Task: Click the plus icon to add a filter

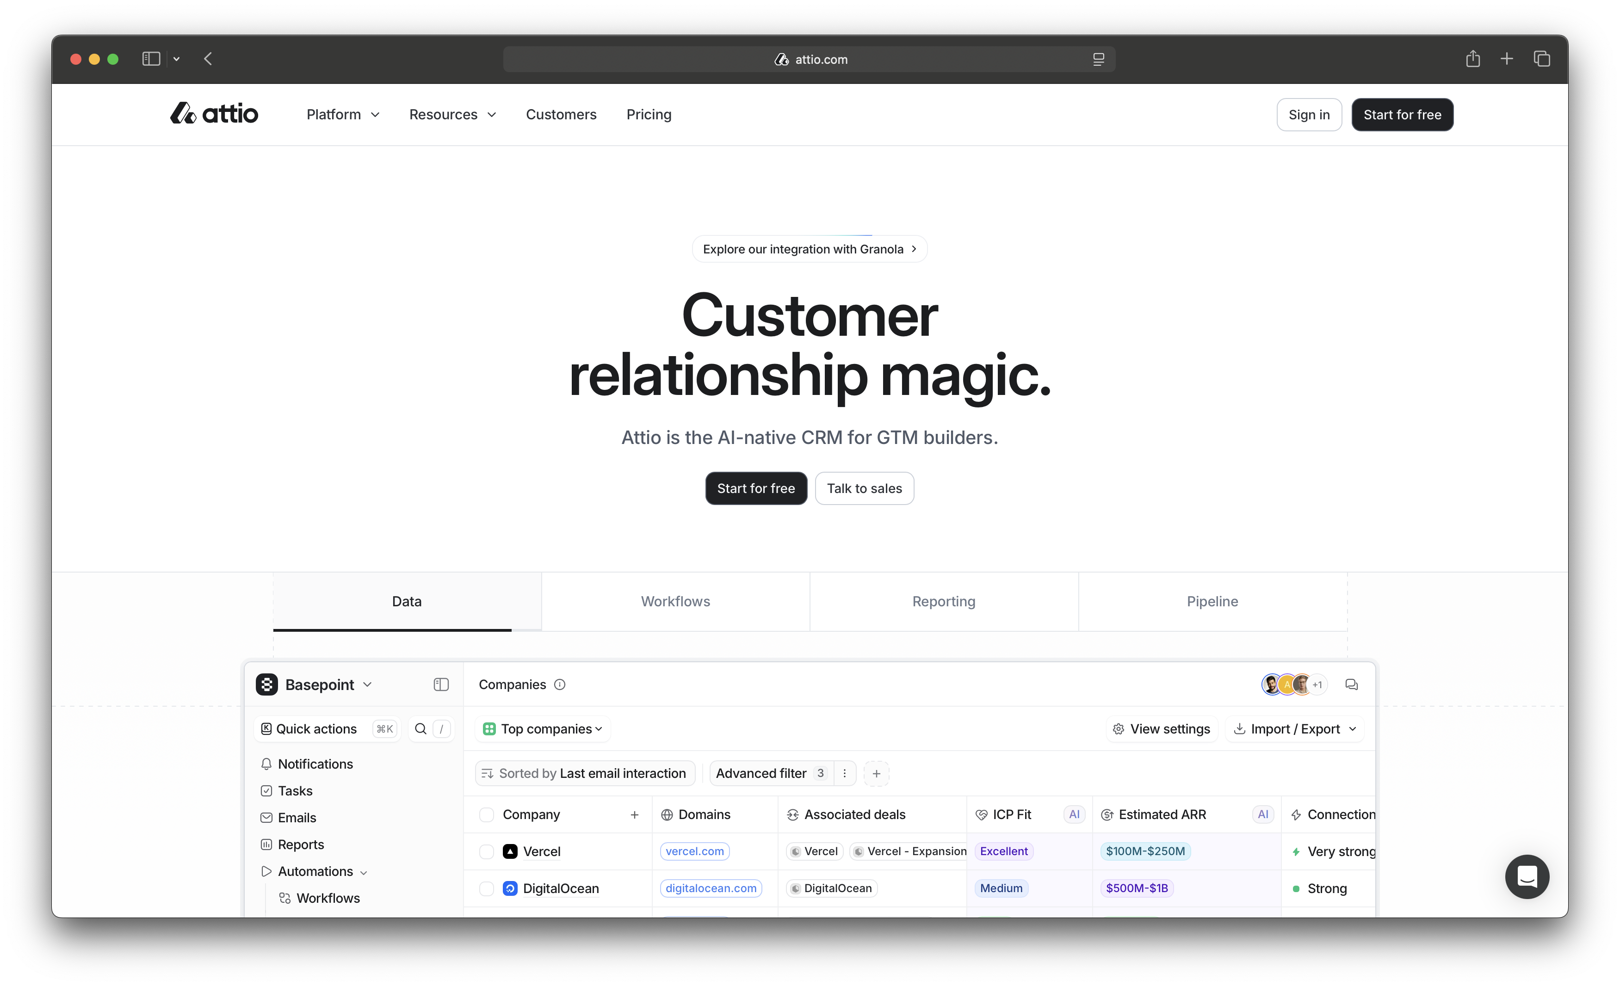Action: click(x=876, y=773)
